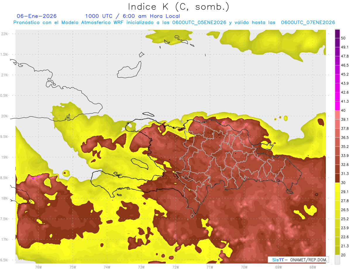Click the "72W" longitude label
Image resolution: width=351 pixels, height=271 pixels.
pyautogui.click(x=175, y=267)
